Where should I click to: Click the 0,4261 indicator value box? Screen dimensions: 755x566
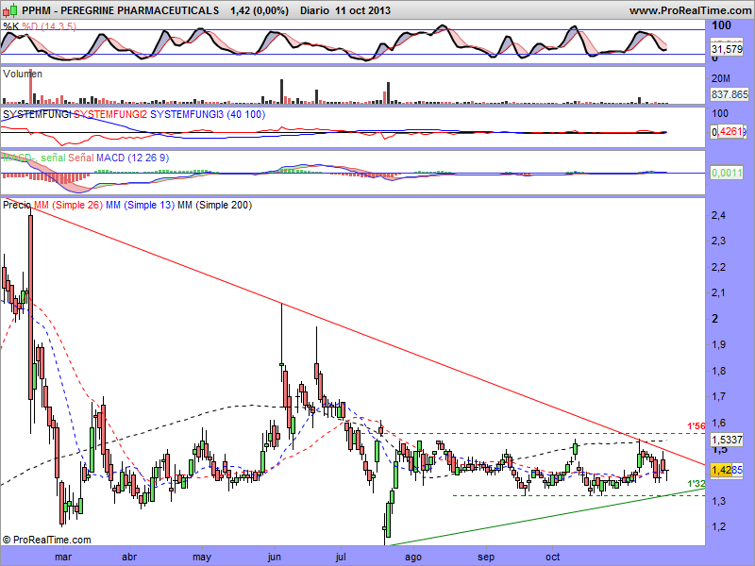[729, 131]
